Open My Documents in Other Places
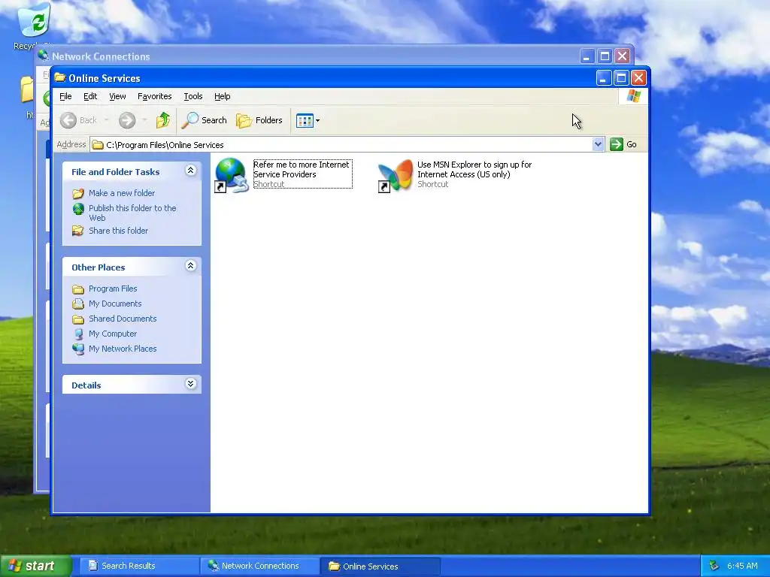The height and width of the screenshot is (577, 770). [x=115, y=304]
